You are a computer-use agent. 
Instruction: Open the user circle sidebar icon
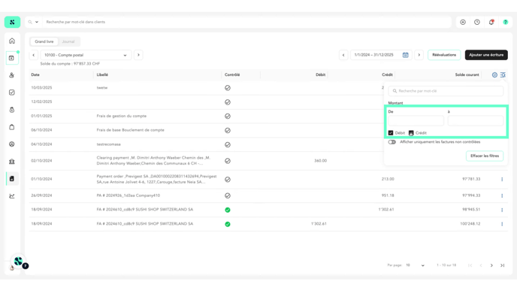(12, 144)
